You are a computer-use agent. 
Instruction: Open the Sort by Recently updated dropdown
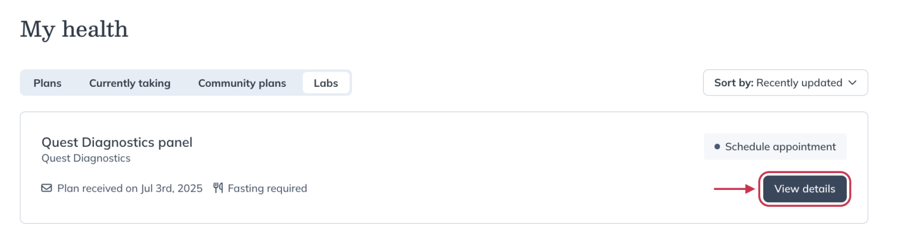(785, 83)
